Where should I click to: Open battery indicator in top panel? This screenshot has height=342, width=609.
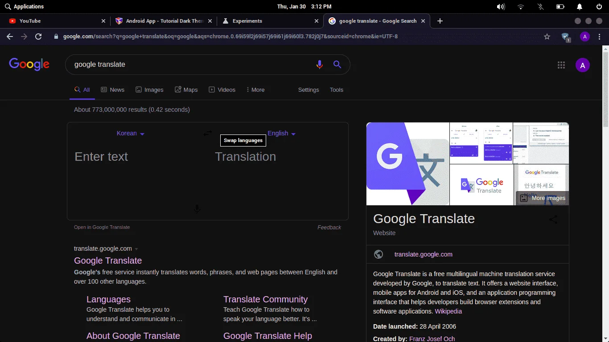tap(560, 7)
